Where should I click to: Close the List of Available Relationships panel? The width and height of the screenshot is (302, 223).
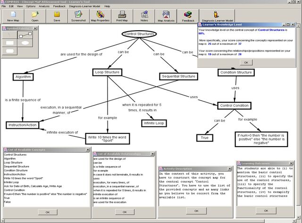point(152,154)
